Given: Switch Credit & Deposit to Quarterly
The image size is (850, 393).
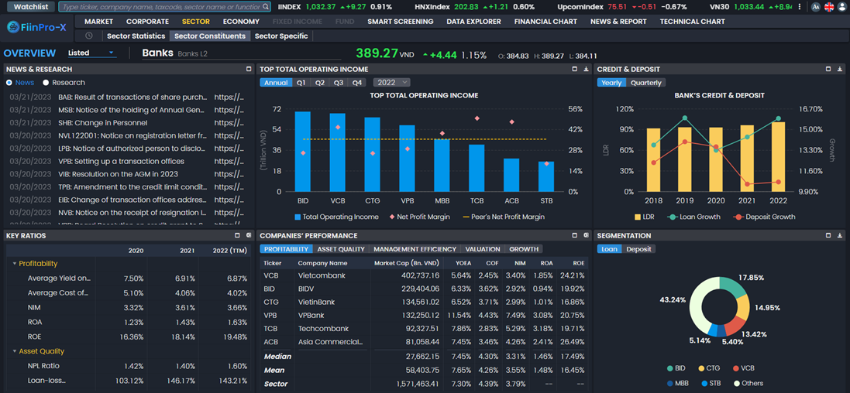Looking at the screenshot, I should pos(645,83).
